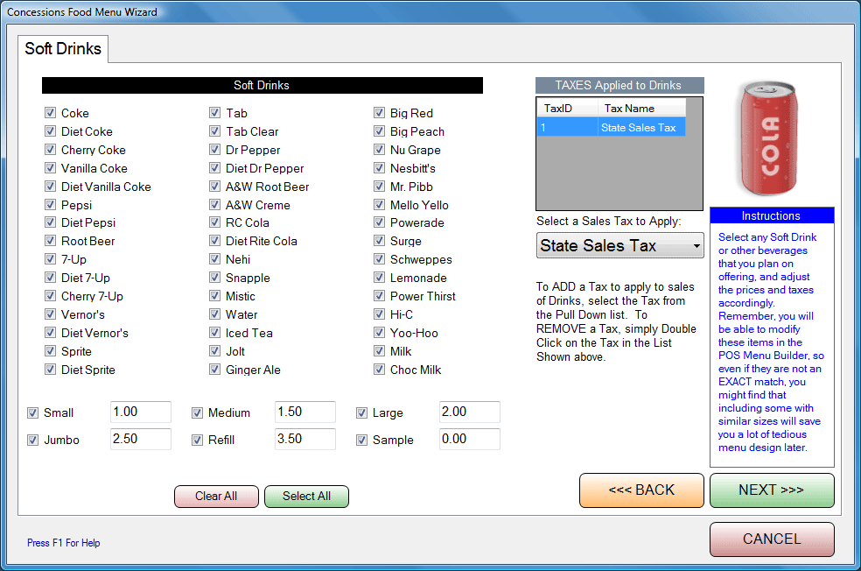Uncheck the Power Thirst checkbox
This screenshot has height=571, width=861.
point(379,296)
